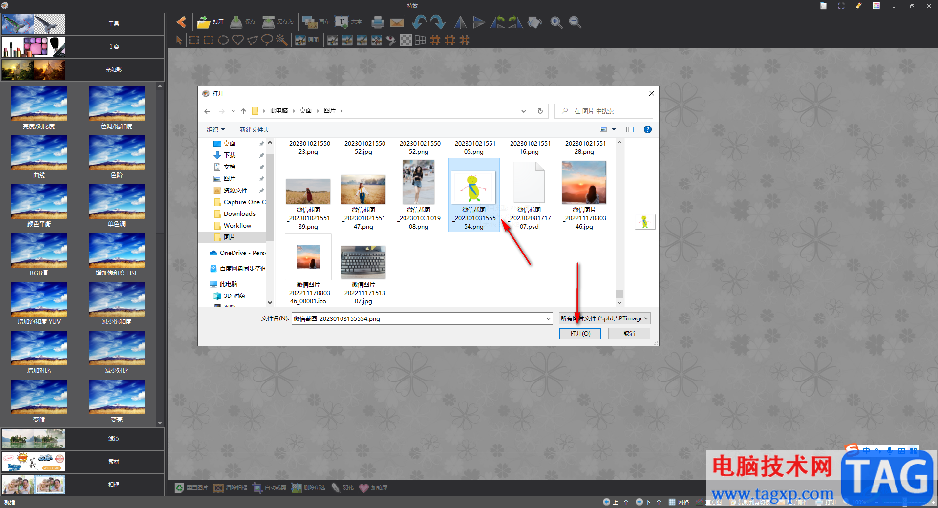Choose the 亮度/对比度 effect thumbnail
This screenshot has height=508, width=938.
pos(39,104)
